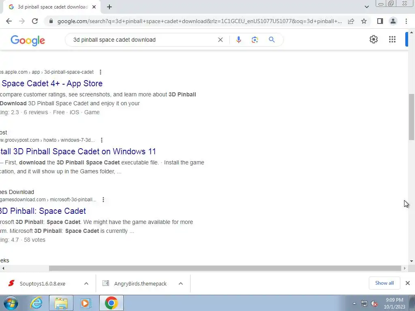Open more options for gamesdownload.com result

[x=103, y=199]
